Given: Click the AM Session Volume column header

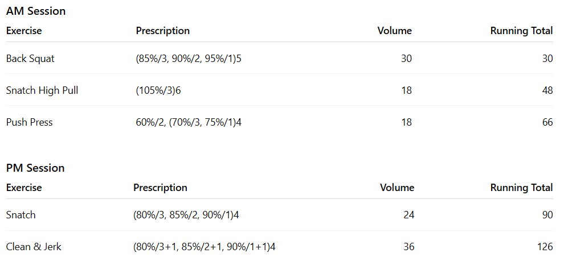Looking at the screenshot, I should pos(394,31).
